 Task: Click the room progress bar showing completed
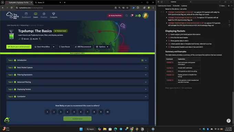pos(77,53)
